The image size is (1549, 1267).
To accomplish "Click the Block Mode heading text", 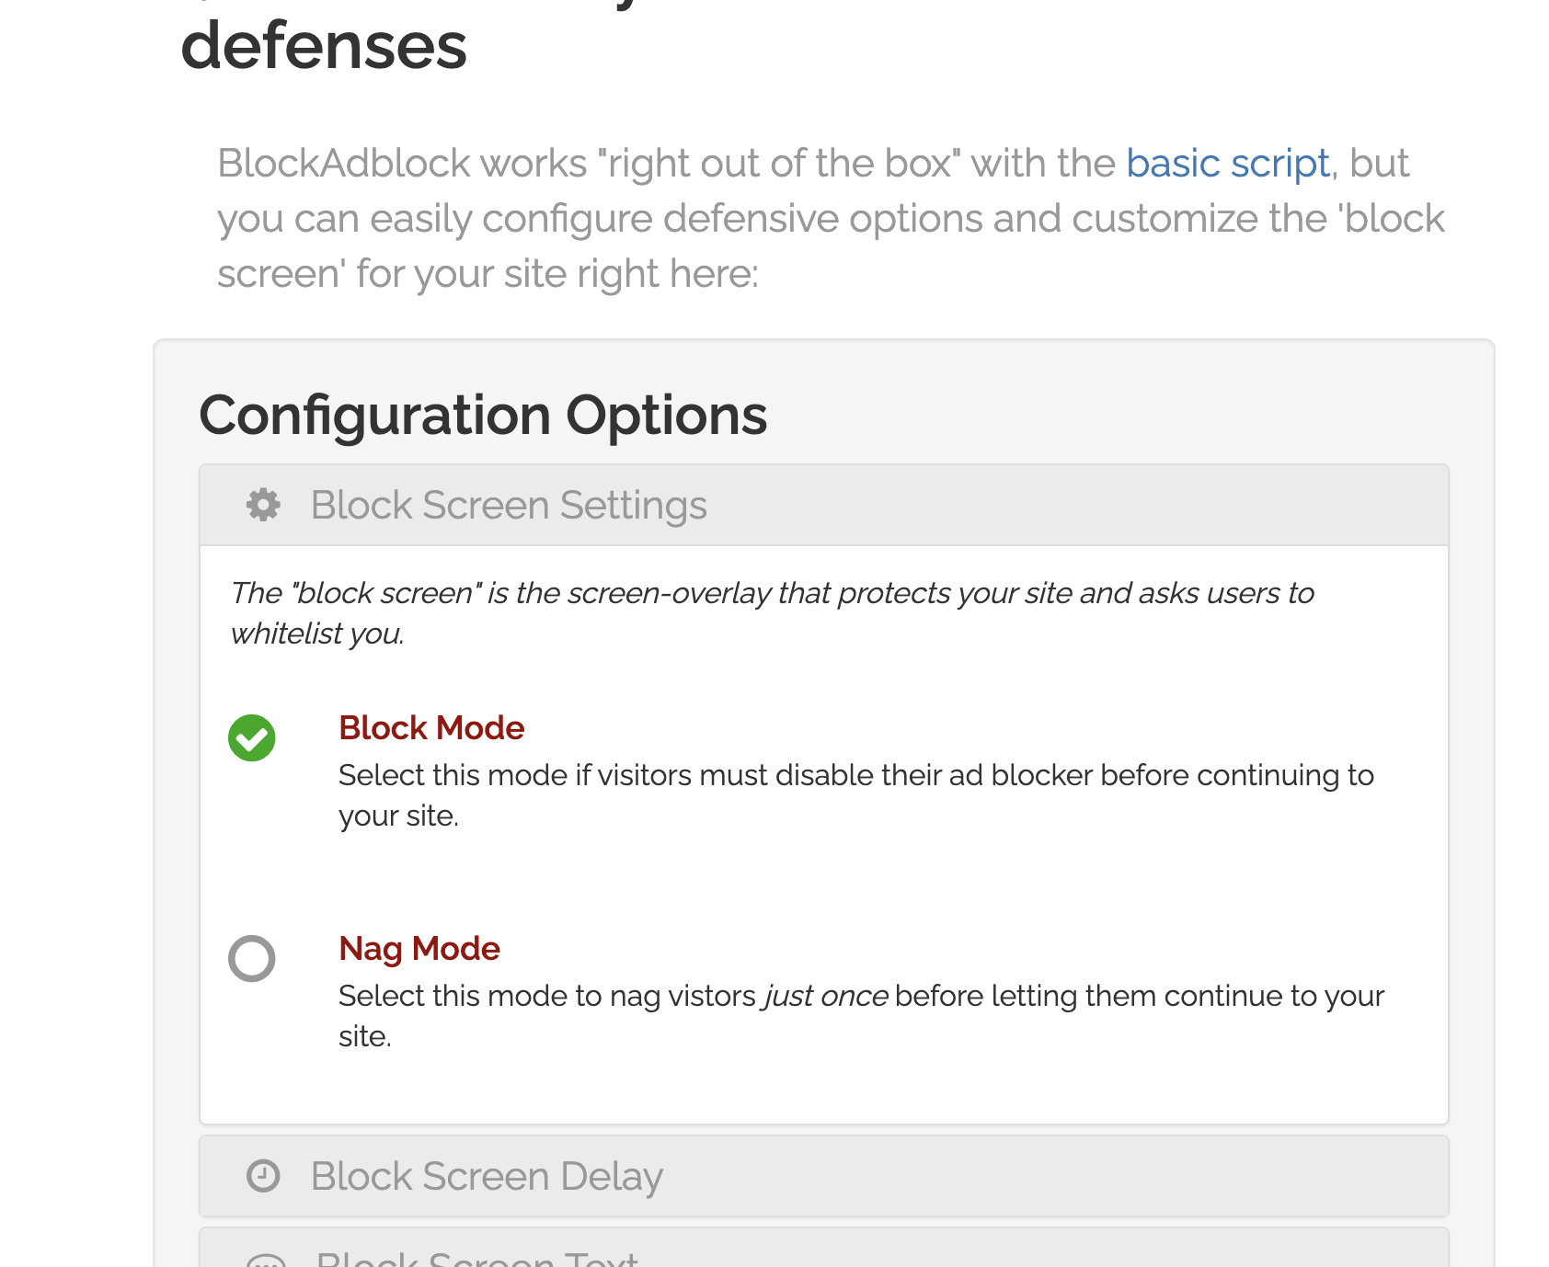I will click(431, 727).
